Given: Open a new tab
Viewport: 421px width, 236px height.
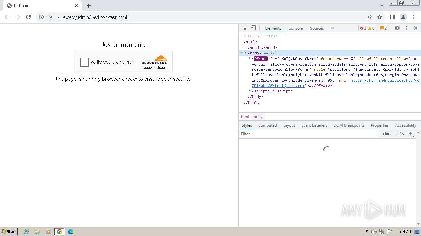Looking at the screenshot, I should click(x=89, y=6).
